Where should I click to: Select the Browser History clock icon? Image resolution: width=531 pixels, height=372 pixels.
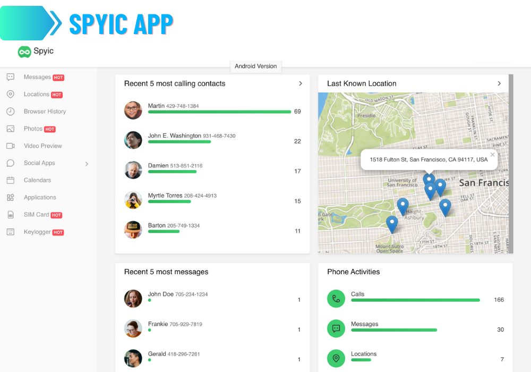click(x=10, y=112)
